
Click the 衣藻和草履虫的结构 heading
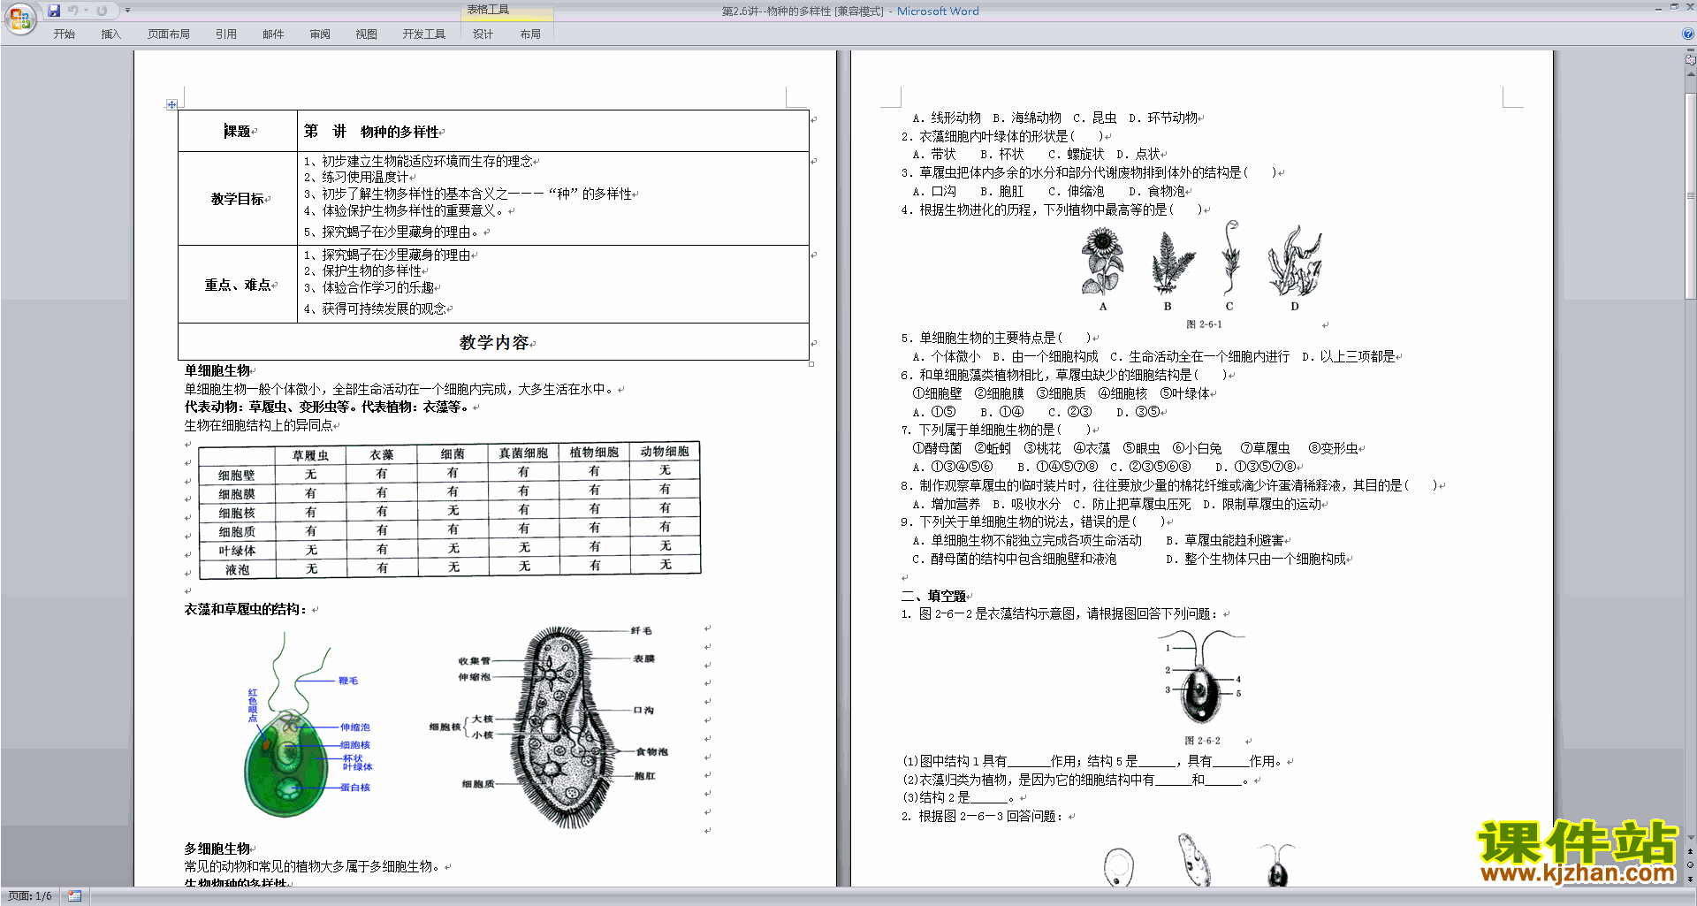point(246,609)
